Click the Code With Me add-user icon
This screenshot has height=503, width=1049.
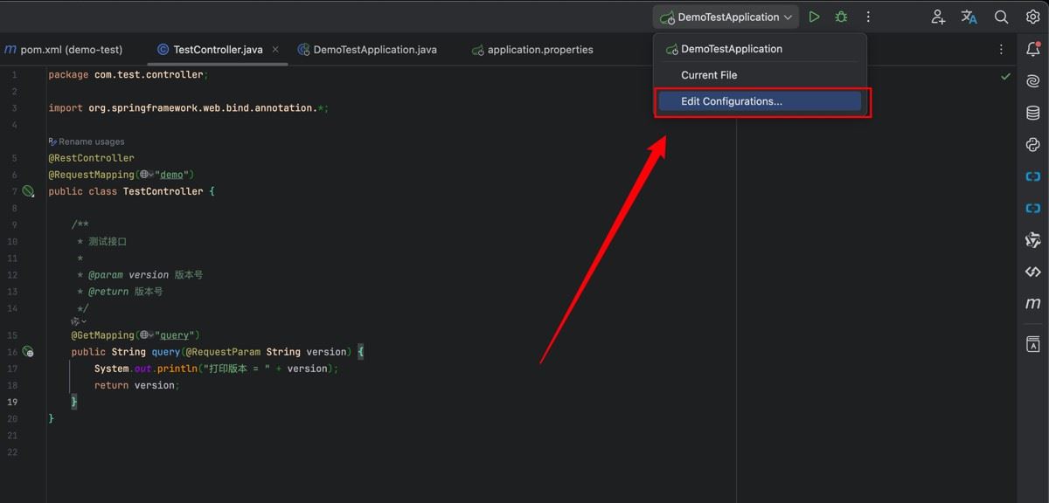(937, 17)
